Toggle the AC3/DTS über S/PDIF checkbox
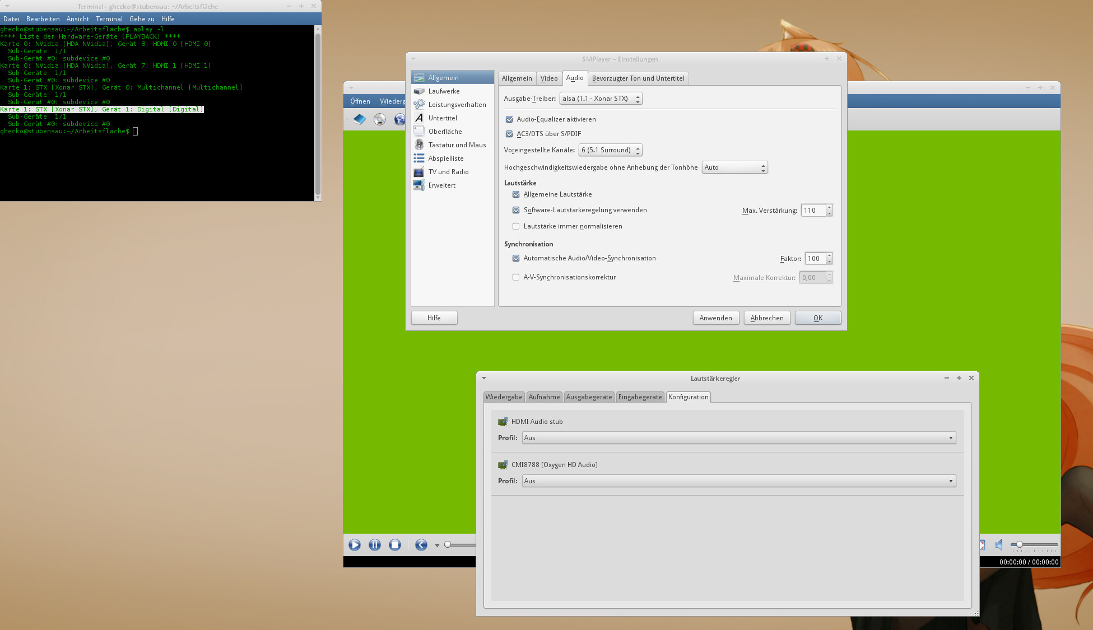This screenshot has height=630, width=1093. [x=509, y=134]
